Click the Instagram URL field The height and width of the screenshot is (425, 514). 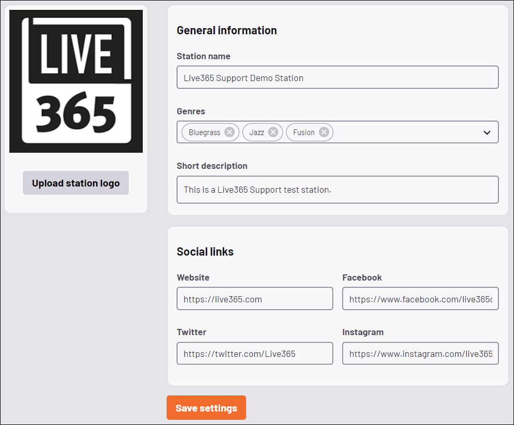pos(420,353)
